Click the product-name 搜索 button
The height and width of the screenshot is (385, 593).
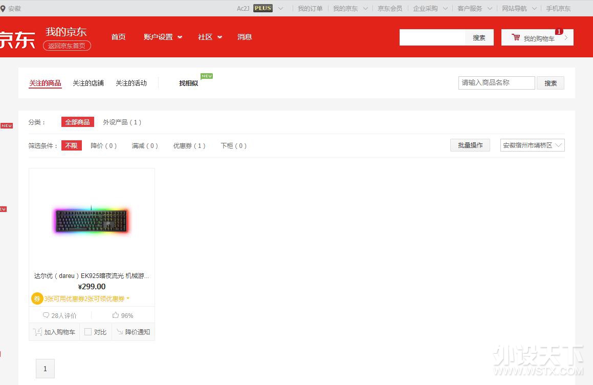point(551,83)
